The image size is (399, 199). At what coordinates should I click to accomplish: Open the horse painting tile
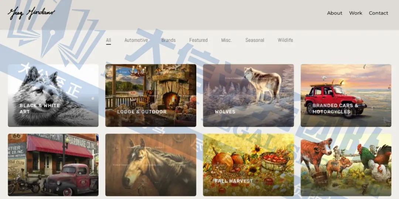(151, 165)
